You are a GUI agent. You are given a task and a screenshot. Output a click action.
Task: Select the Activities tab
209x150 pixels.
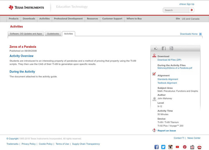68,34
